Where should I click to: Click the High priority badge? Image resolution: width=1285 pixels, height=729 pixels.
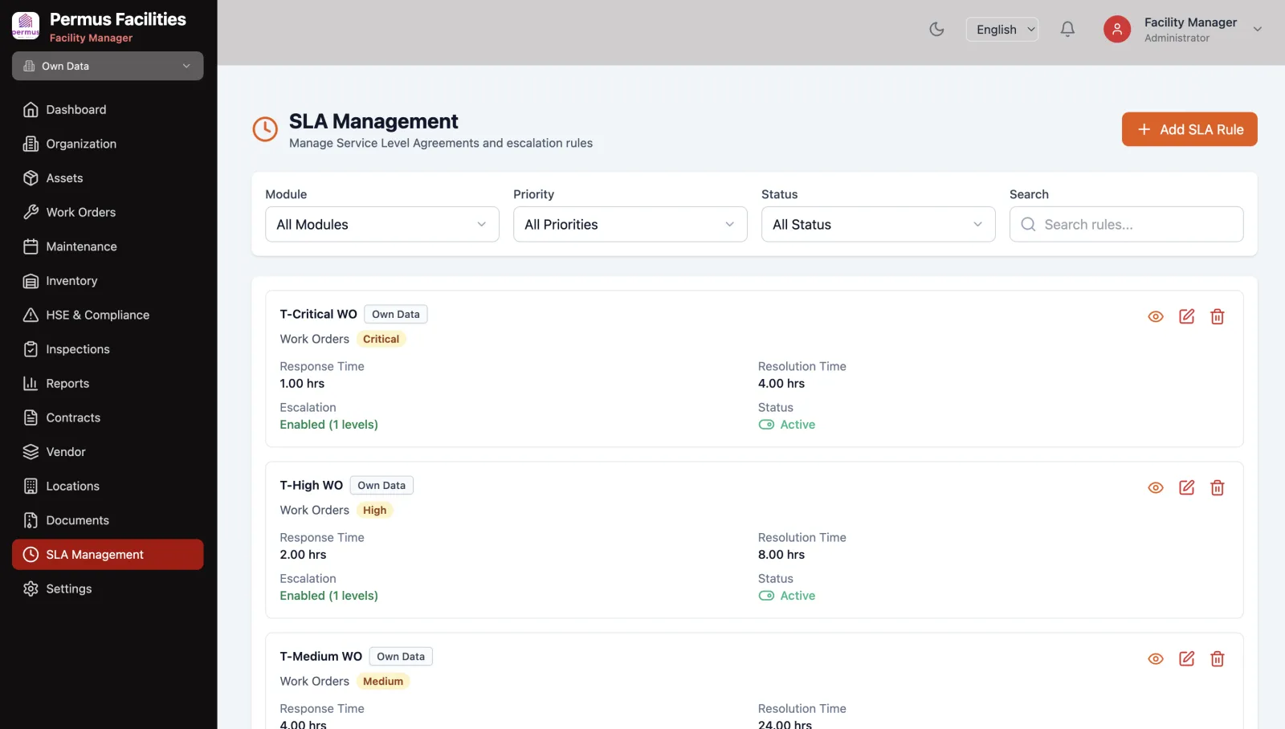click(x=374, y=510)
